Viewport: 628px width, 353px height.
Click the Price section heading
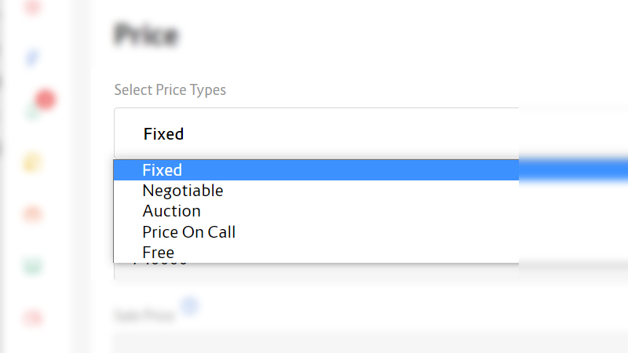146,35
